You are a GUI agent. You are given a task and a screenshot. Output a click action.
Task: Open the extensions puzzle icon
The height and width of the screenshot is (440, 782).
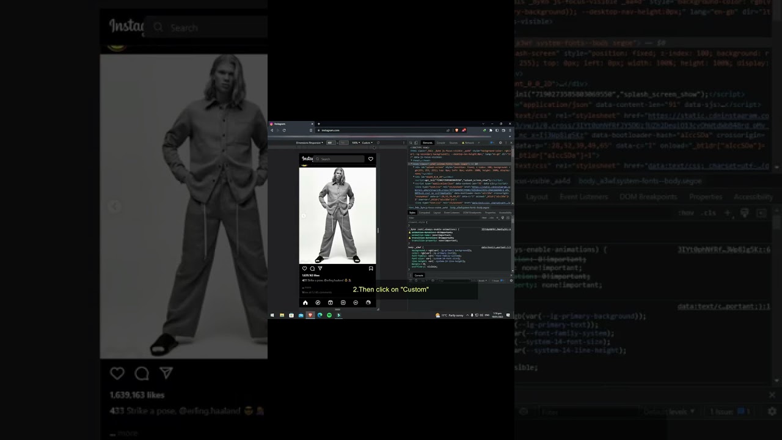coord(491,130)
